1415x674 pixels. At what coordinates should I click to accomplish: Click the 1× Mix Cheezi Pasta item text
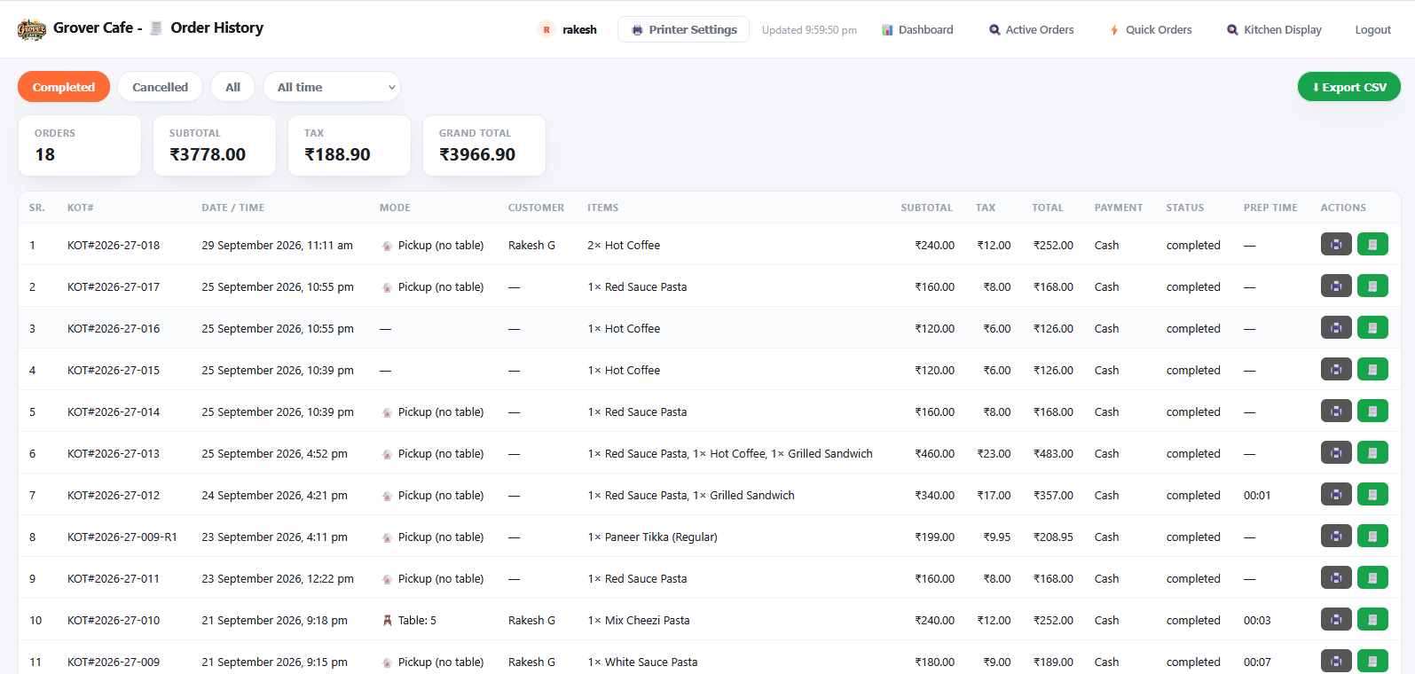click(639, 620)
